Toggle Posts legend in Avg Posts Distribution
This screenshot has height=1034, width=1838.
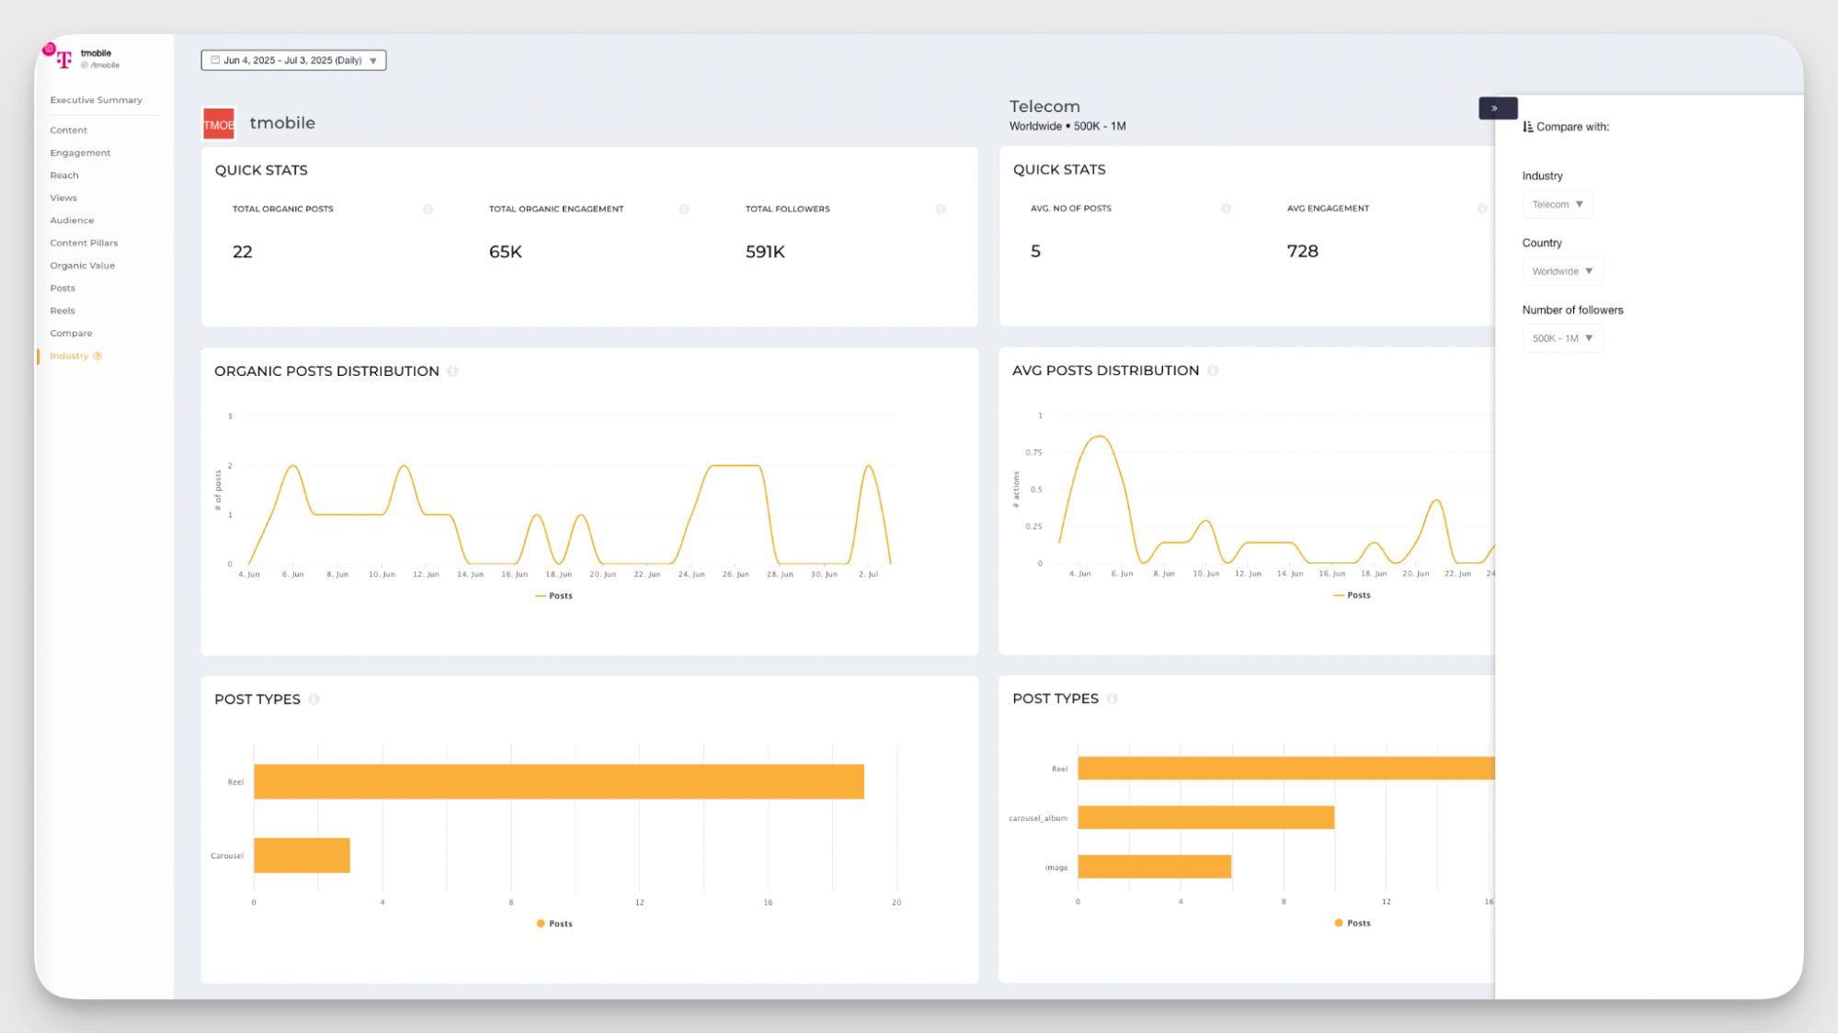pyautogui.click(x=1352, y=596)
